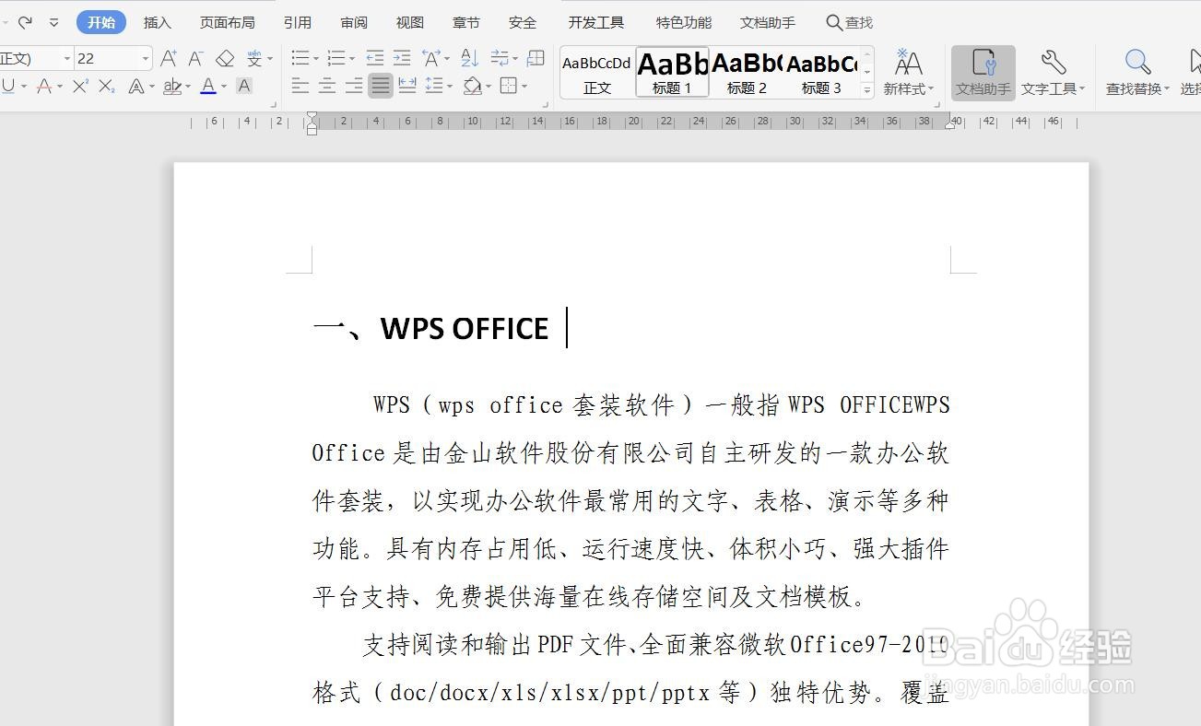Open the 特色功能 tab
Image resolution: width=1201 pixels, height=726 pixels.
coord(684,22)
